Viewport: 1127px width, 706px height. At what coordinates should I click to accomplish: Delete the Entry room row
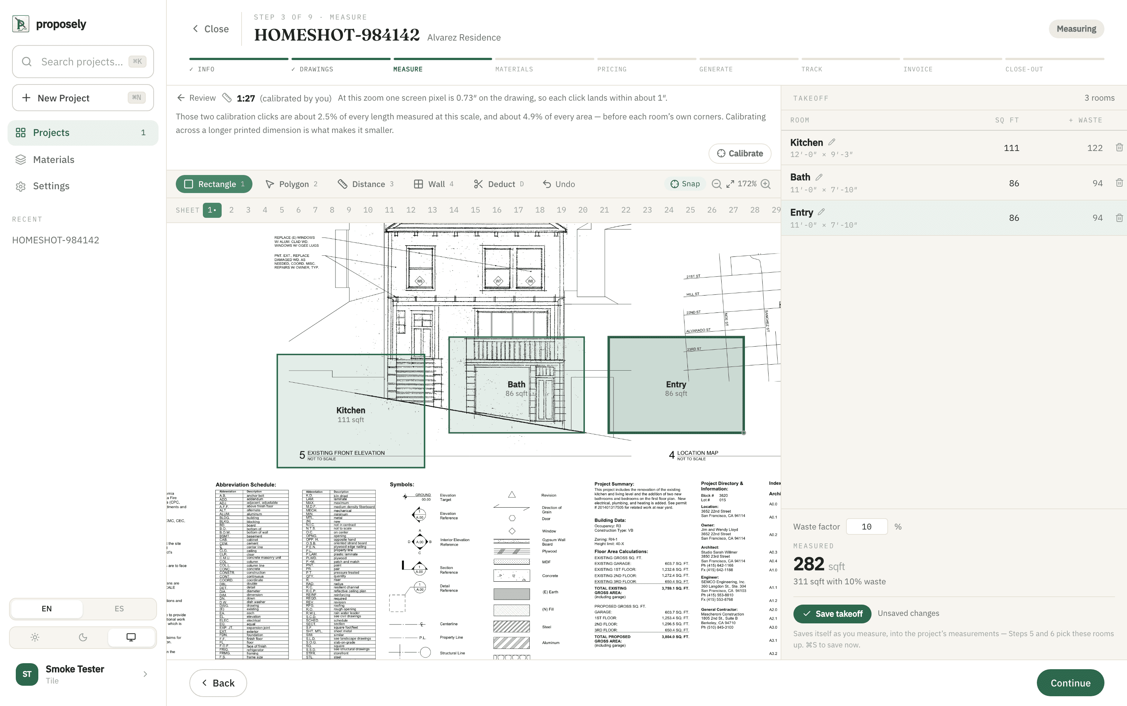click(1119, 217)
